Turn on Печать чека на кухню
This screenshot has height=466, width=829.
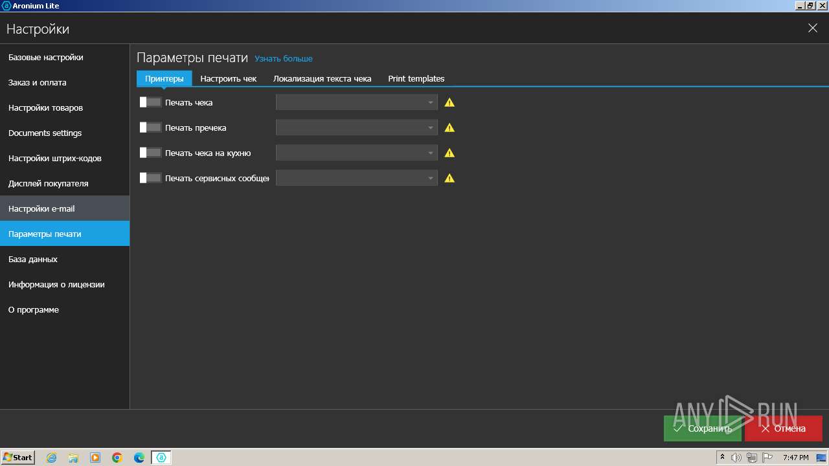coord(150,153)
